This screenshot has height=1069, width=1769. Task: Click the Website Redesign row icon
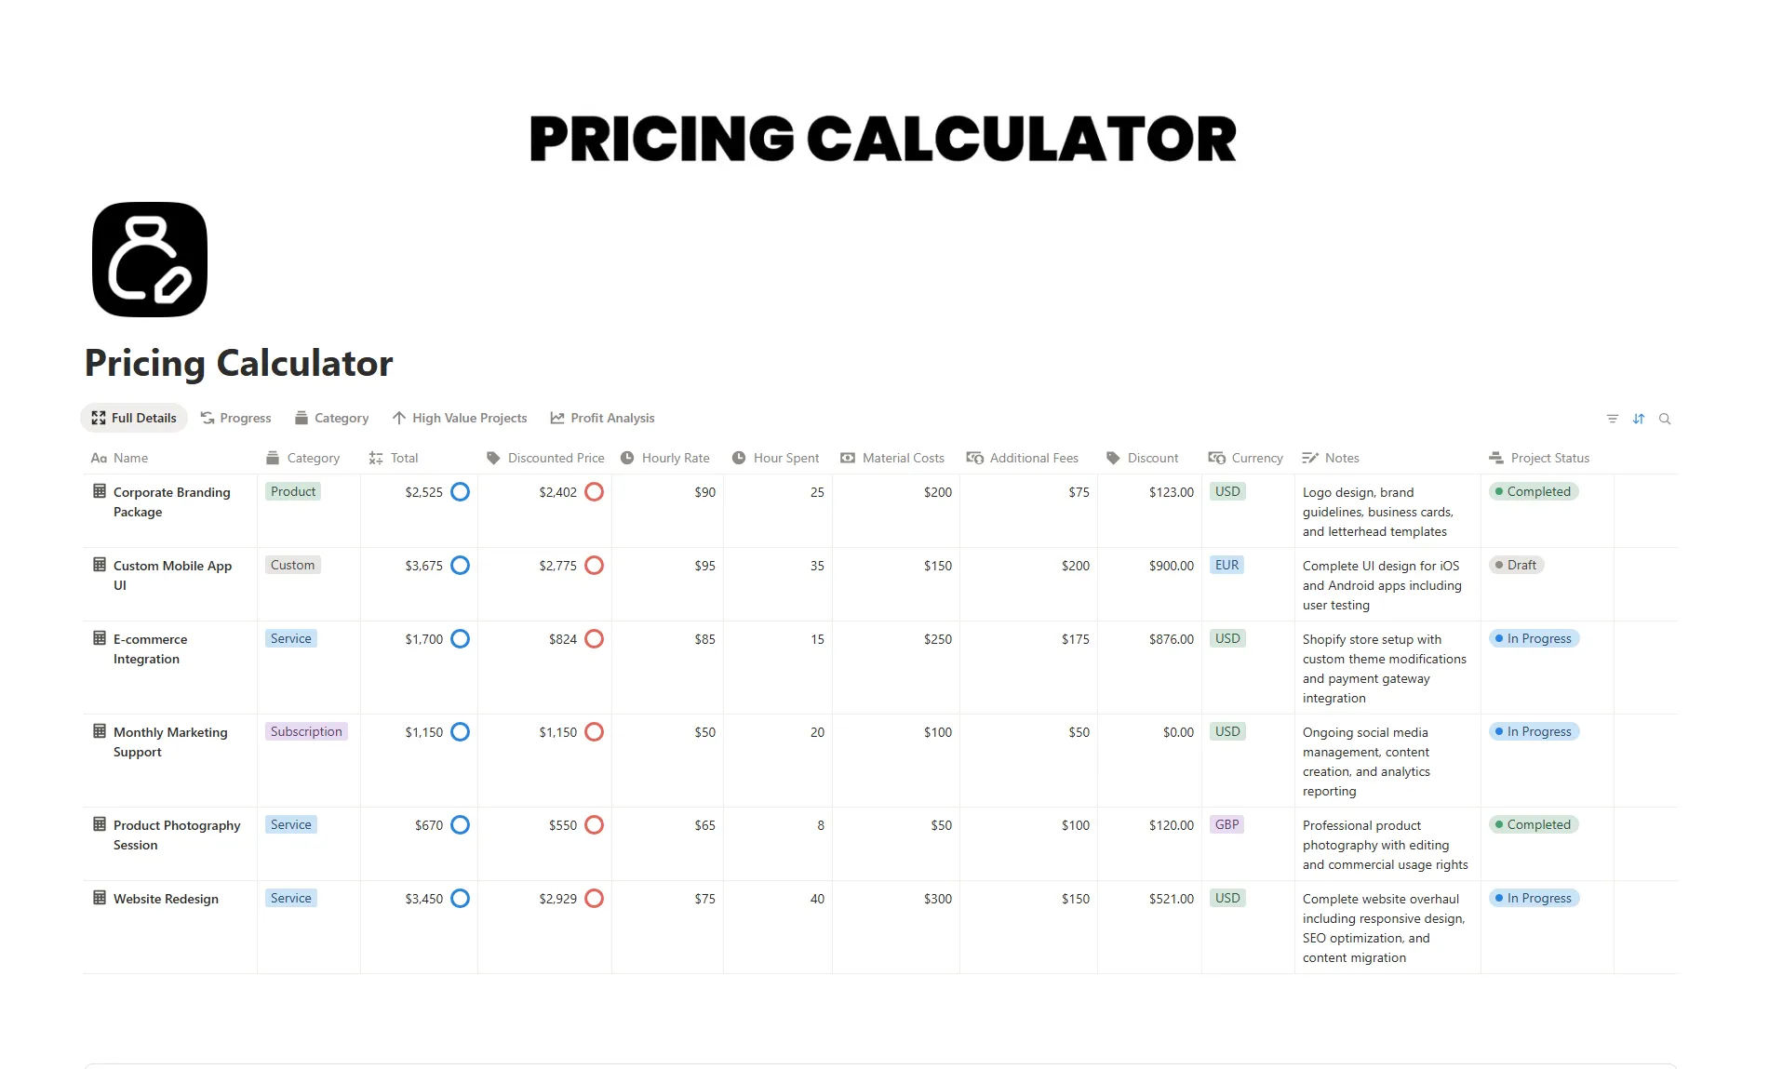[x=100, y=898]
